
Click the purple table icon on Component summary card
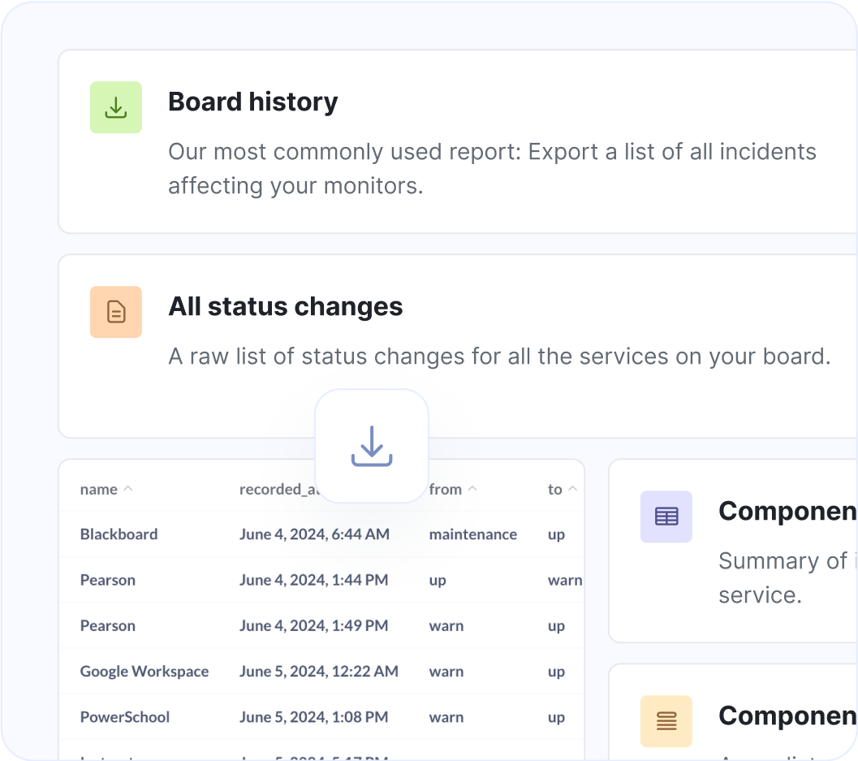[x=666, y=517]
